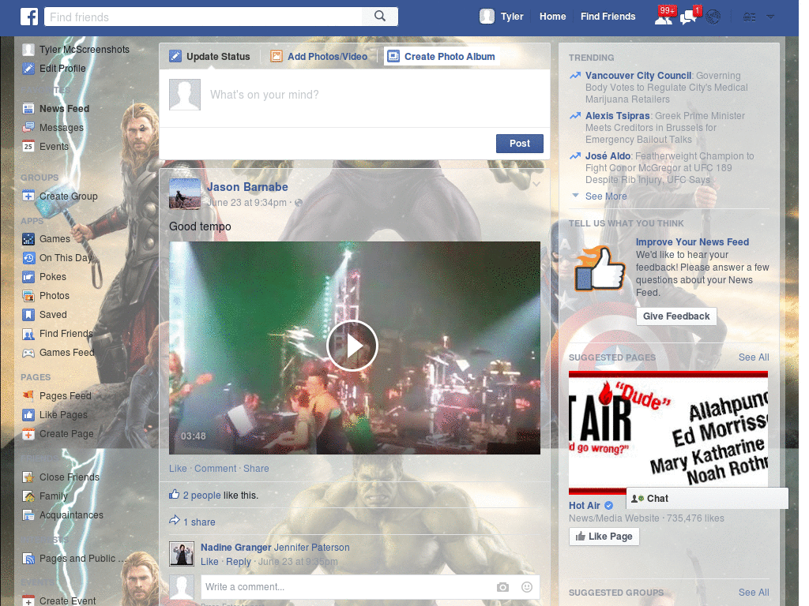Click the Post button
Screen dimensions: 809x606
click(x=519, y=144)
